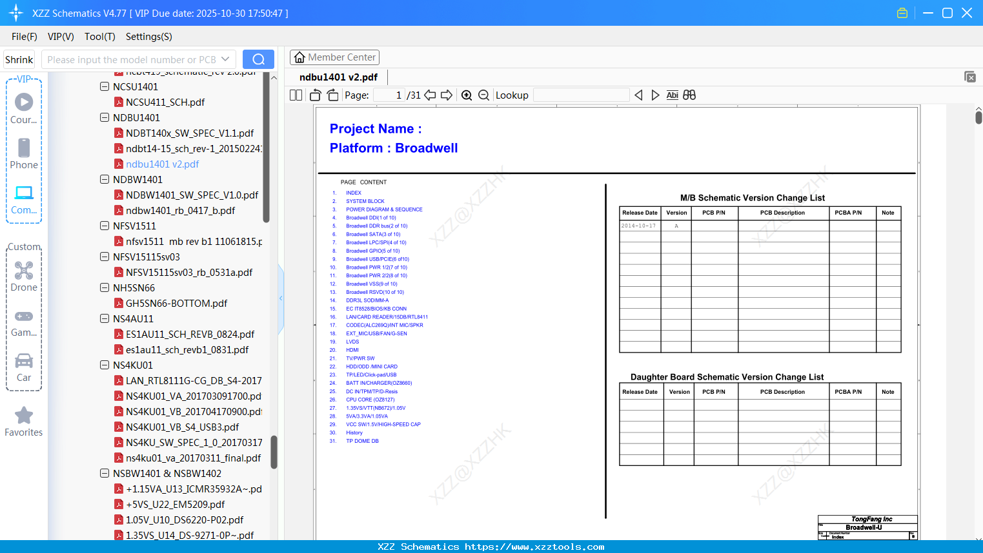983x553 pixels.
Task: Click the document vertical scrollbar thumb
Action: [978, 118]
